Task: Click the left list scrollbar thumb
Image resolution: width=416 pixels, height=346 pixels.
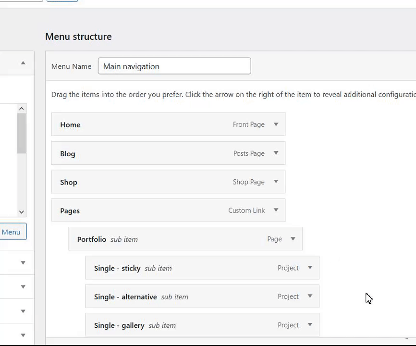Action: click(21, 133)
